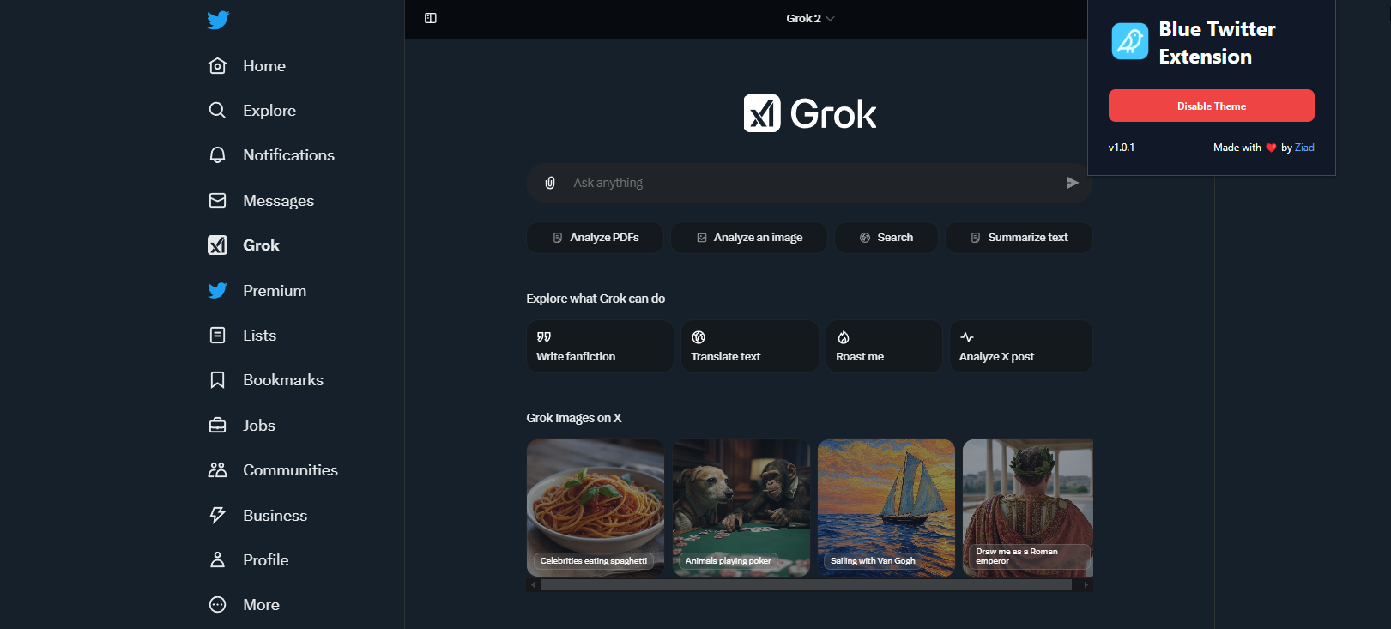Click the Jobs briefcase icon
This screenshot has width=1391, height=629.
tap(218, 426)
